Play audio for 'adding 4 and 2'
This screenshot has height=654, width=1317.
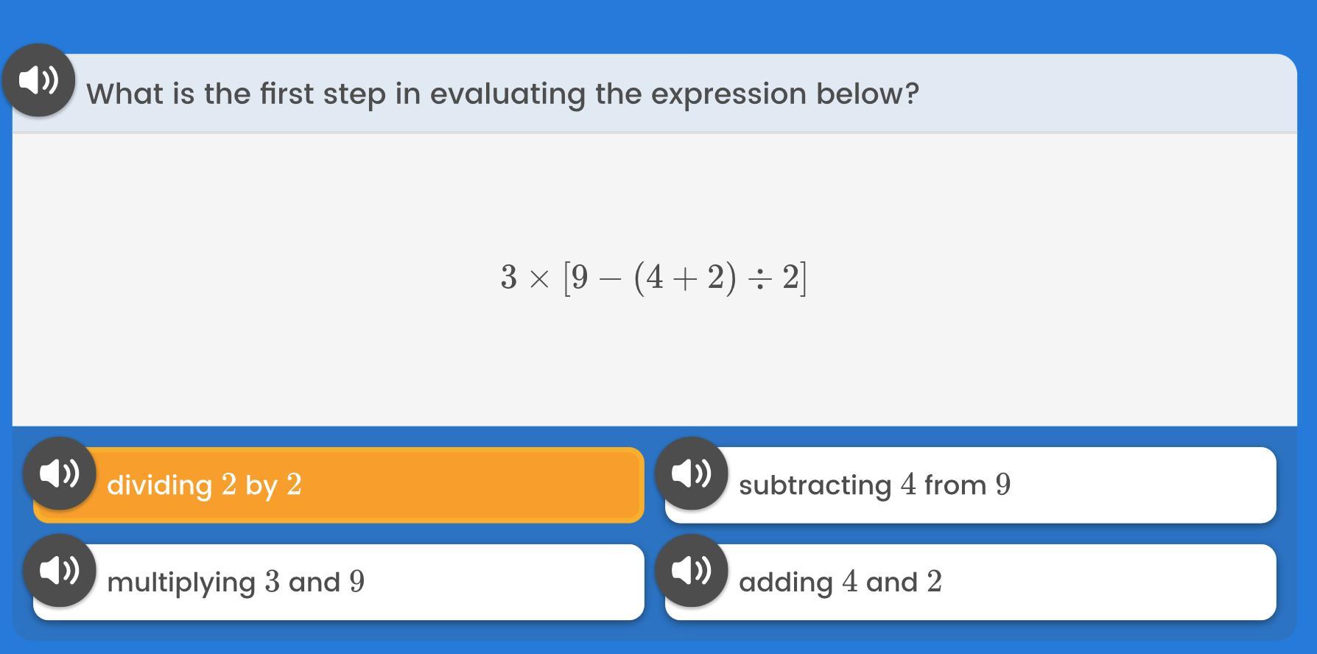click(691, 571)
